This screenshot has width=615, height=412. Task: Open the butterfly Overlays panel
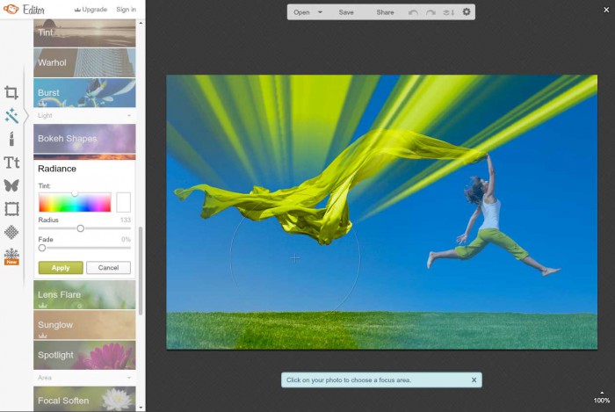[x=11, y=185]
